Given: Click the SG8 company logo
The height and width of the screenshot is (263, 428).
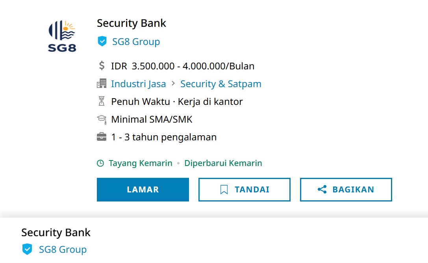Looking at the screenshot, I should pos(62,36).
